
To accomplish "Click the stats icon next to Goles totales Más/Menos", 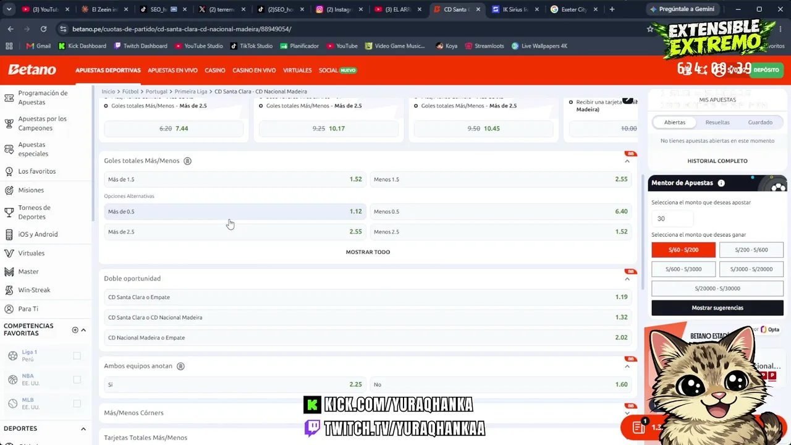I will [187, 161].
